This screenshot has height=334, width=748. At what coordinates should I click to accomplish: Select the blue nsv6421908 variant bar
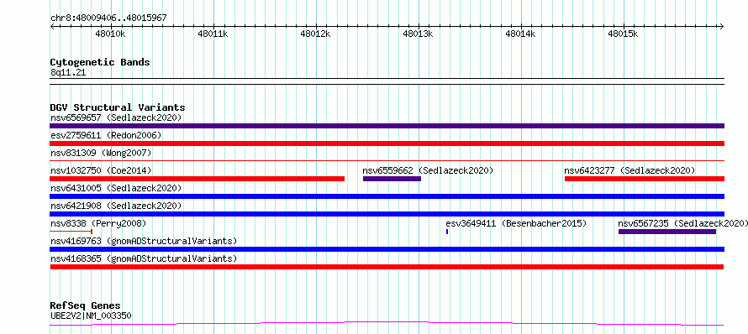point(387,214)
